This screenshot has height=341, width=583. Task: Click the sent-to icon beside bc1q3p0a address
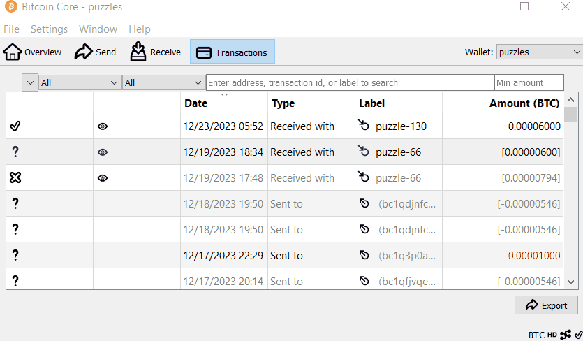(364, 255)
